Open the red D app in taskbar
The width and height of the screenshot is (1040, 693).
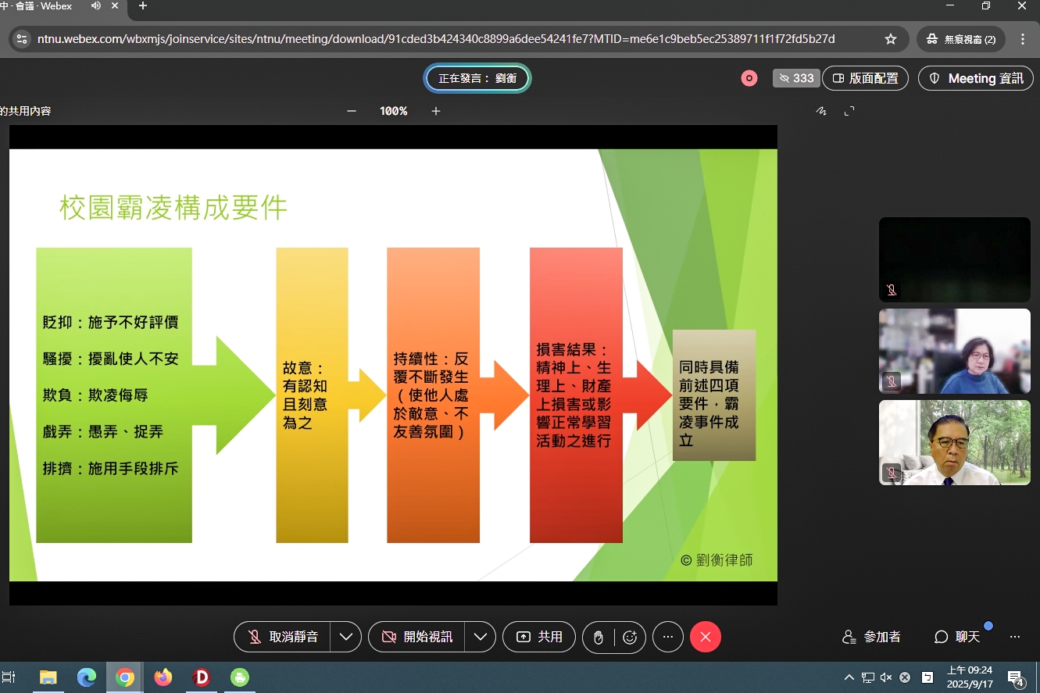[x=202, y=677]
